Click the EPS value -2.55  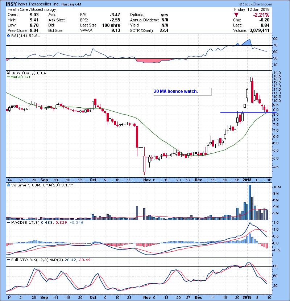[115, 20]
